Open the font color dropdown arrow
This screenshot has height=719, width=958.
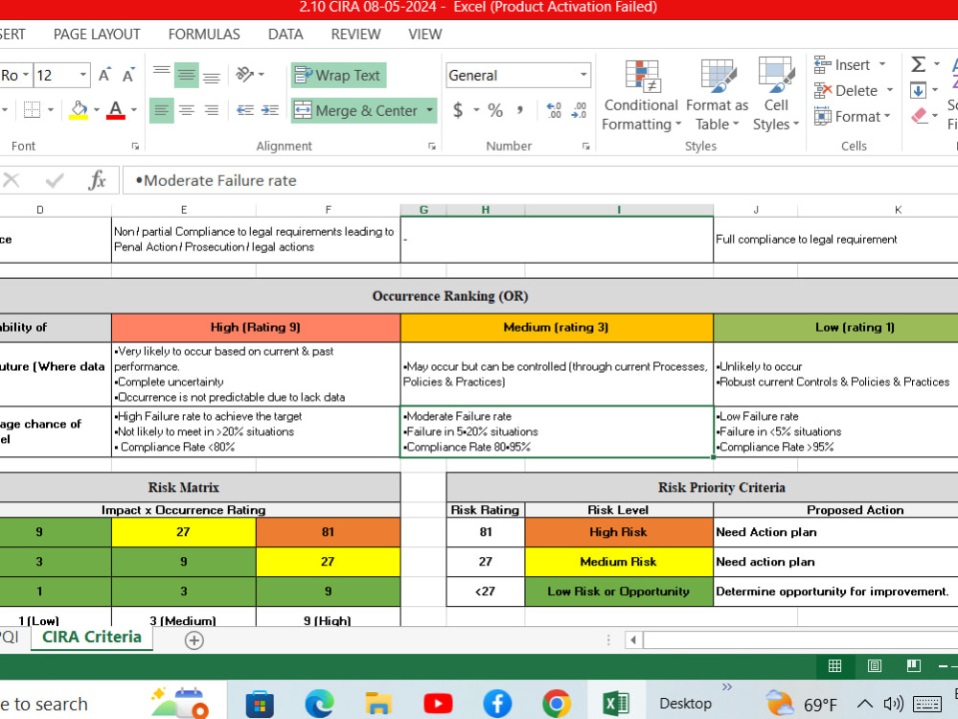(134, 110)
